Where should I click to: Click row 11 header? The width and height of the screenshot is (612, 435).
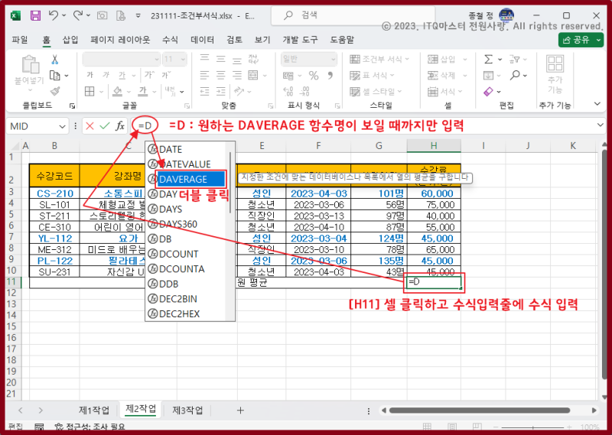coord(11,282)
